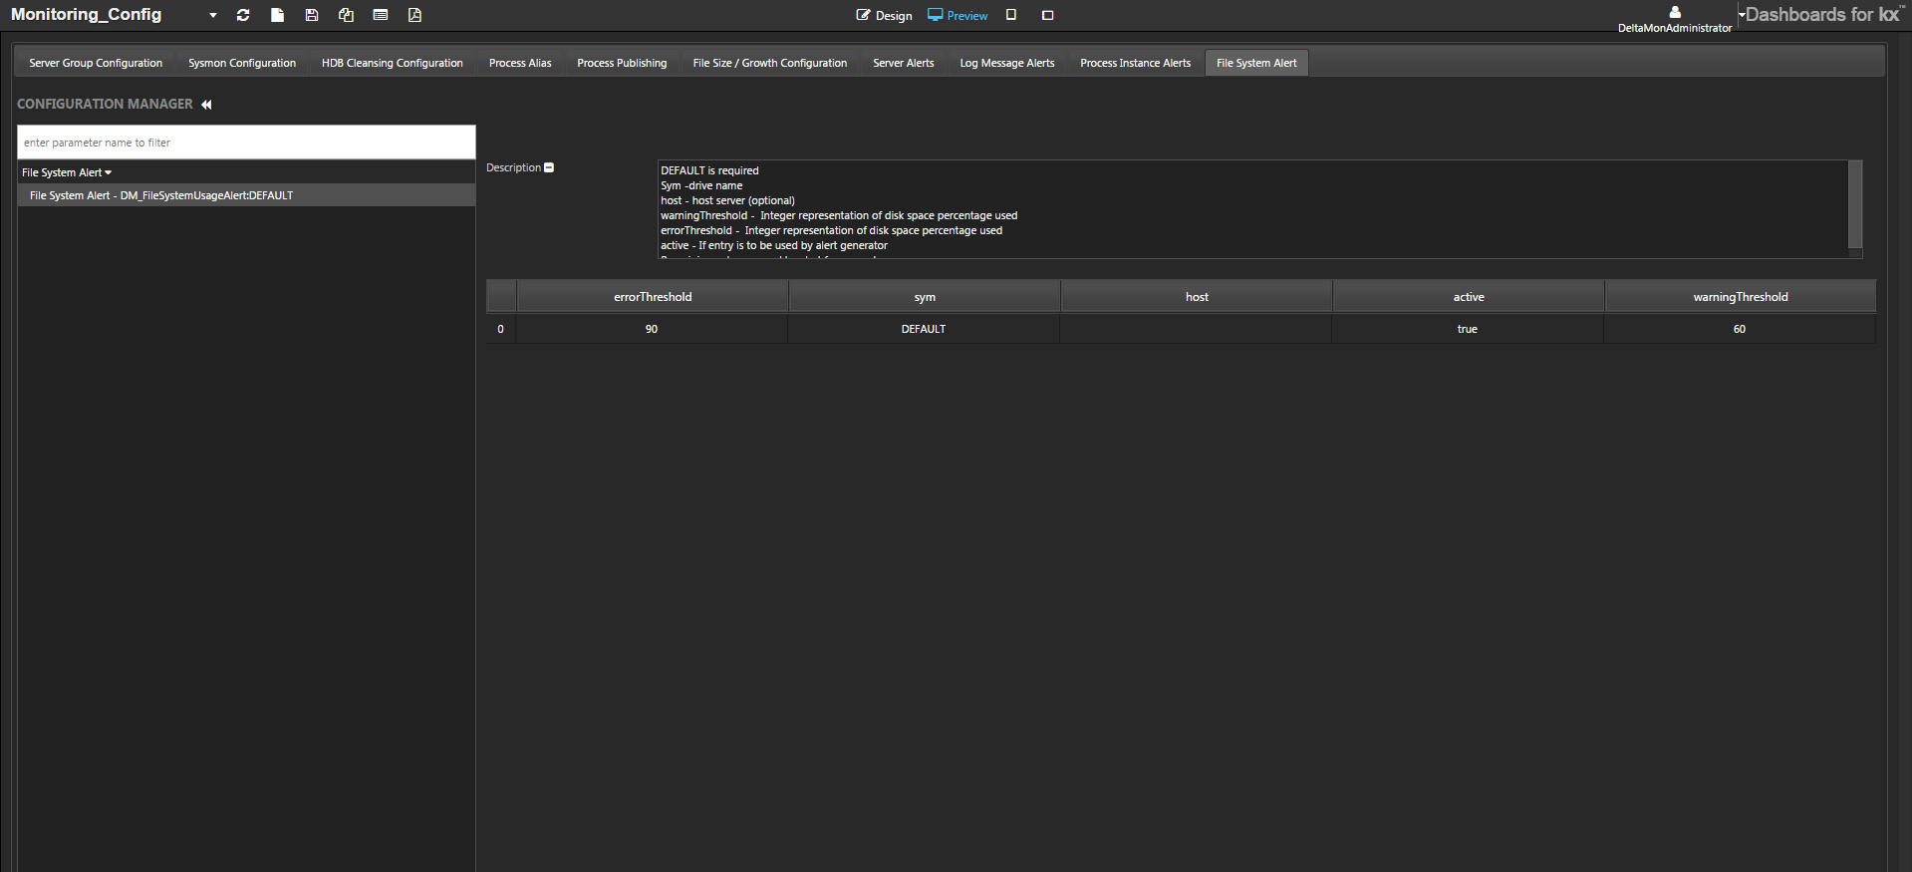Viewport: 1912px width, 872px height.
Task: Click the active column header
Action: point(1469,297)
